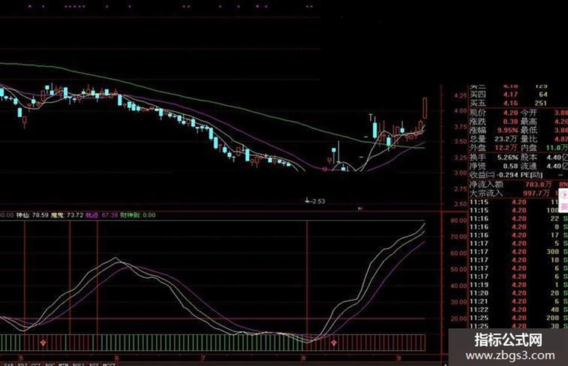Click the red up-arrow buy signal near month 8
This screenshot has width=568, height=366.
334,343
